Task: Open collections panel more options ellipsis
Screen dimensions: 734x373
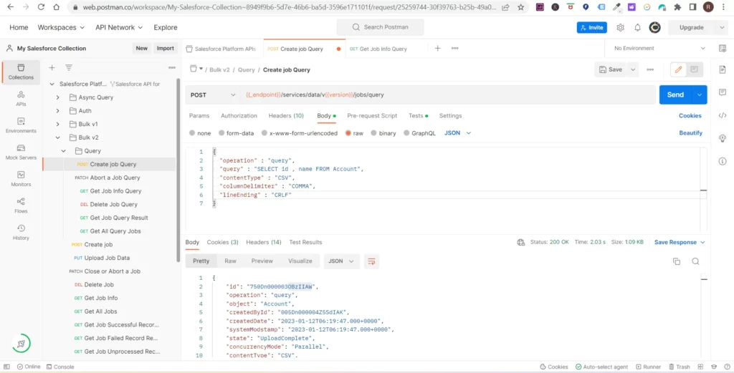Action: pyautogui.click(x=172, y=68)
